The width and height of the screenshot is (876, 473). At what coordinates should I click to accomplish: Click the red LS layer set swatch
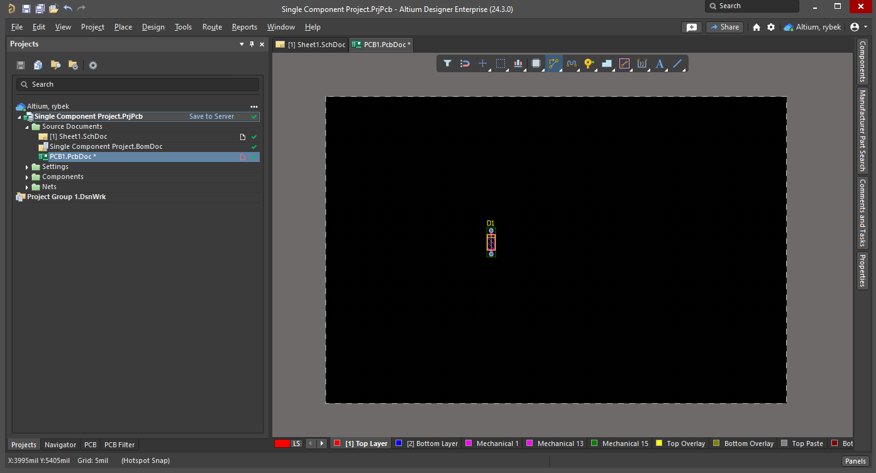[x=282, y=443]
